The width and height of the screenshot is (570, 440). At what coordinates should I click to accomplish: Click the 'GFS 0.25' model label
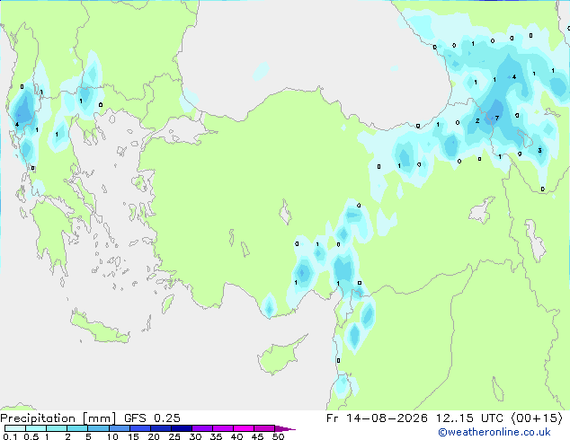[152, 418]
